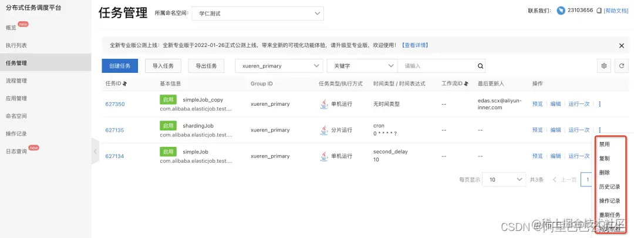Click the DingTalk contact icon
The image size is (634, 238).
point(561,11)
